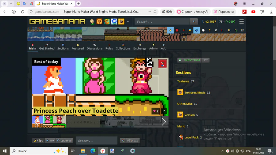This screenshot has width=276, height=155.
Task: Open the 75 points balance
Action: click(227, 22)
